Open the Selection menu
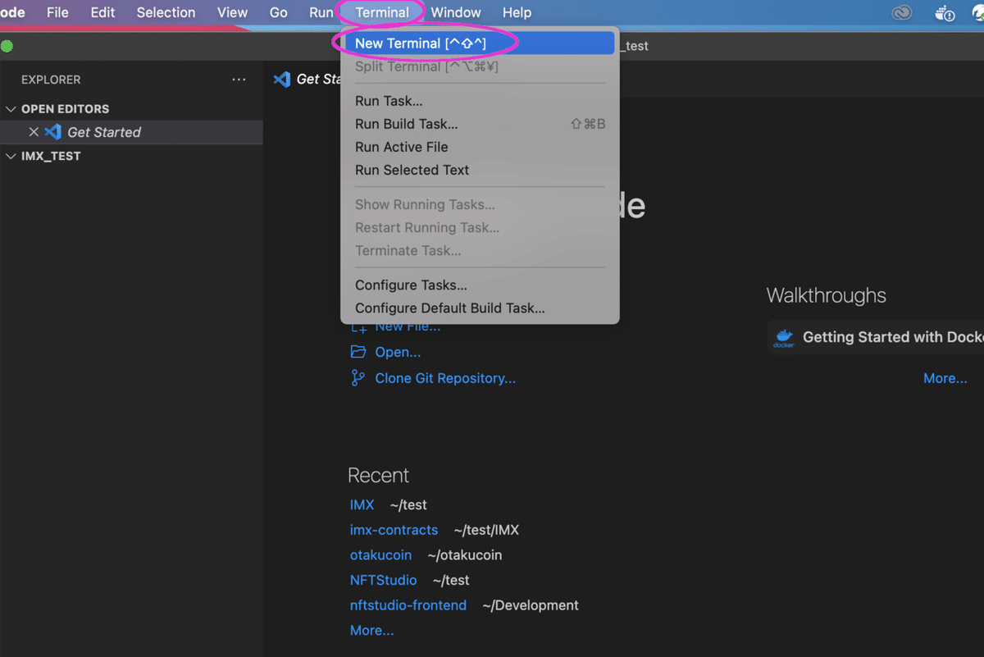Viewport: 984px width, 657px height. pyautogui.click(x=166, y=12)
